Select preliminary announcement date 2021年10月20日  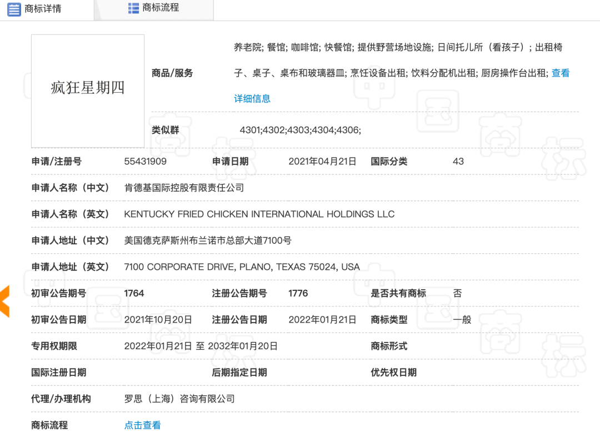pyautogui.click(x=158, y=320)
